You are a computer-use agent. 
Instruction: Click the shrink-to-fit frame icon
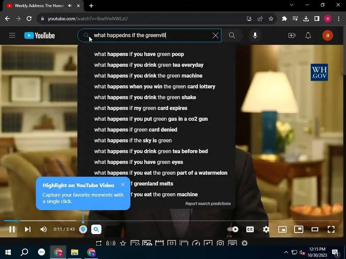[x=171, y=243]
